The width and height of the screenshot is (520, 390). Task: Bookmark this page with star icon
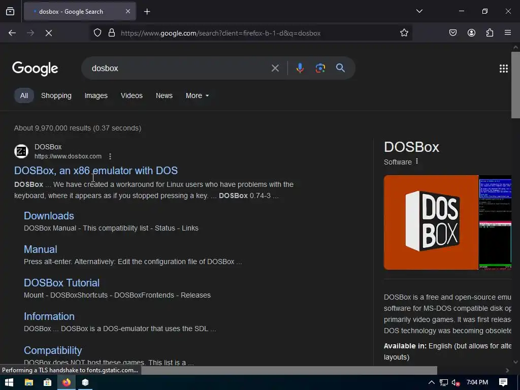coord(404,33)
